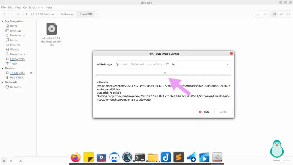
Task: Open the video editor app in dock
Action: [102, 157]
